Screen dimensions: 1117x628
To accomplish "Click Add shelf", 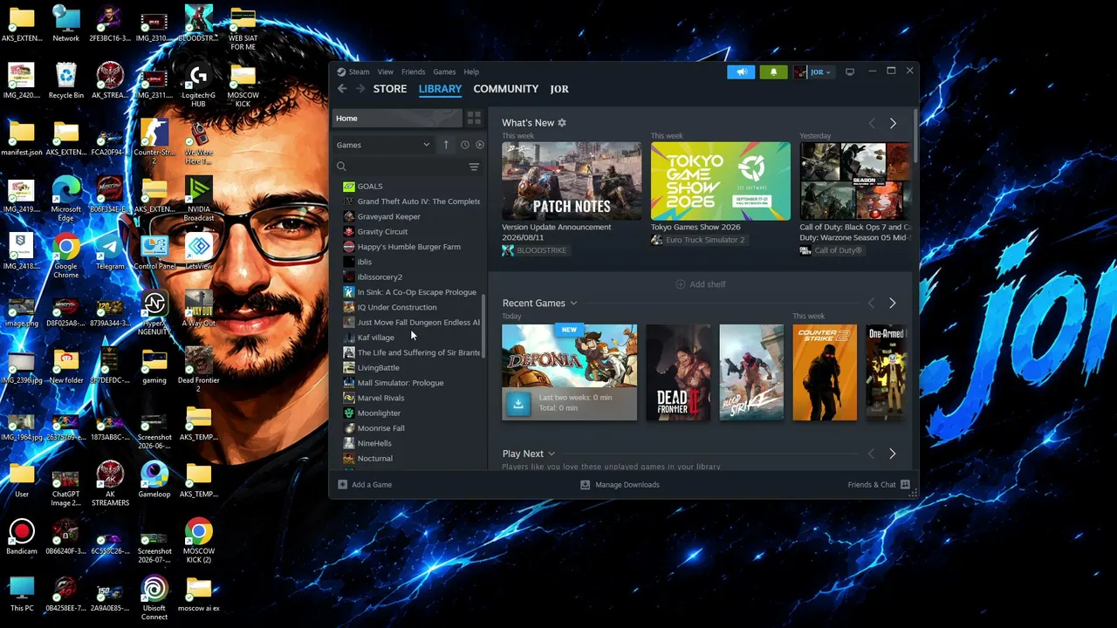I will point(701,284).
